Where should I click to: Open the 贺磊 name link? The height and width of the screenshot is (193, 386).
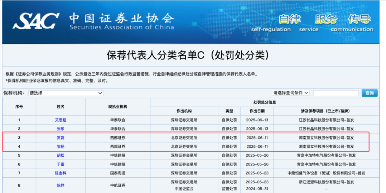click(61, 138)
